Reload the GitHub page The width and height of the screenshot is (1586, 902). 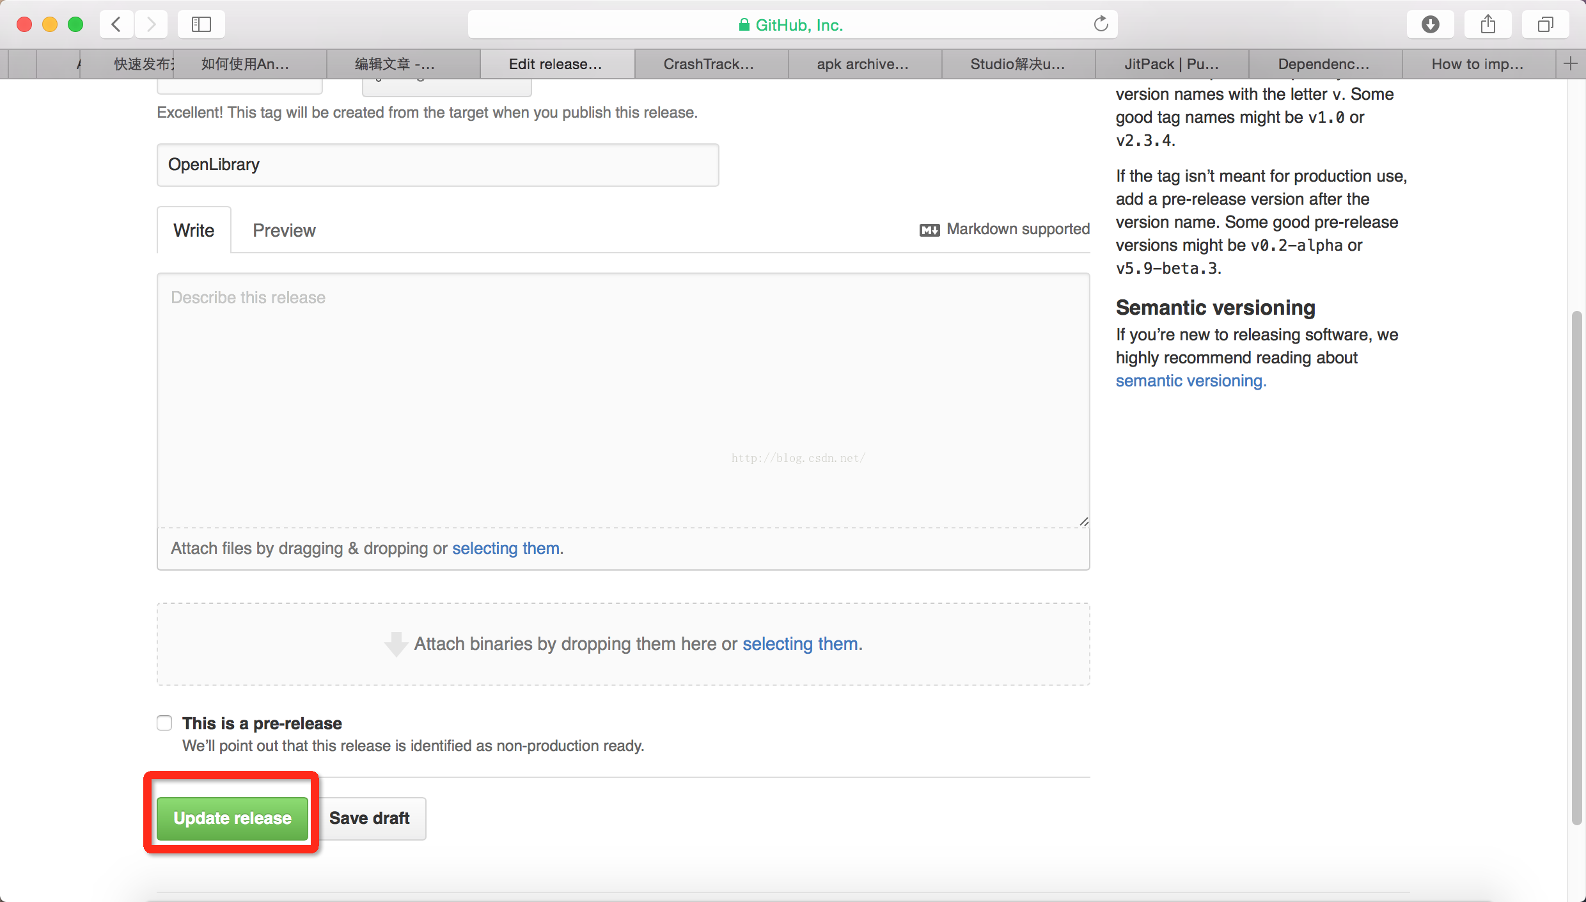(1101, 24)
